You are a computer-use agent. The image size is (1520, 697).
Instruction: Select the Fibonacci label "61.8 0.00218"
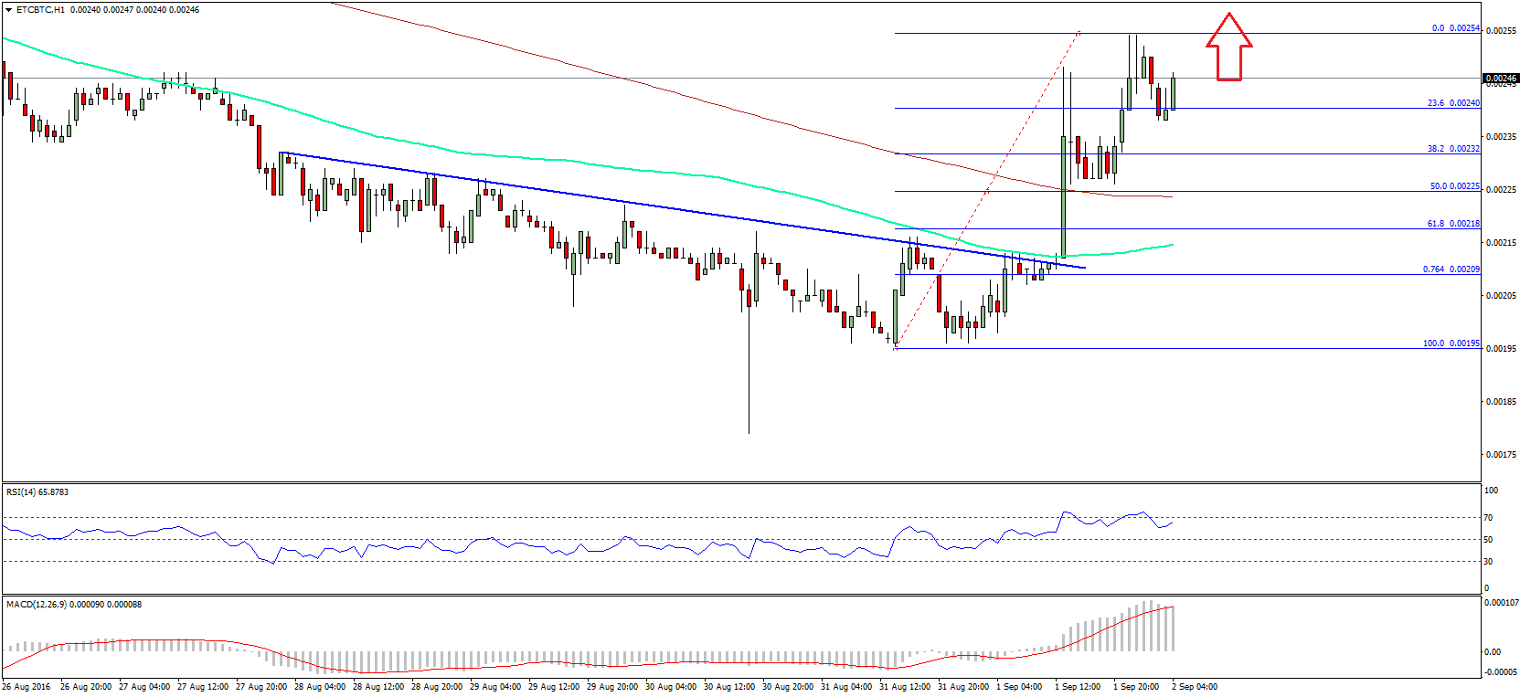tap(1453, 224)
